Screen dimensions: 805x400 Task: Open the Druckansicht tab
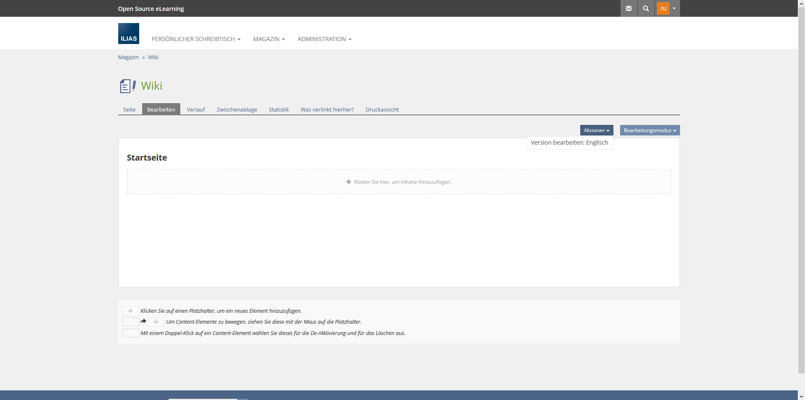point(382,109)
